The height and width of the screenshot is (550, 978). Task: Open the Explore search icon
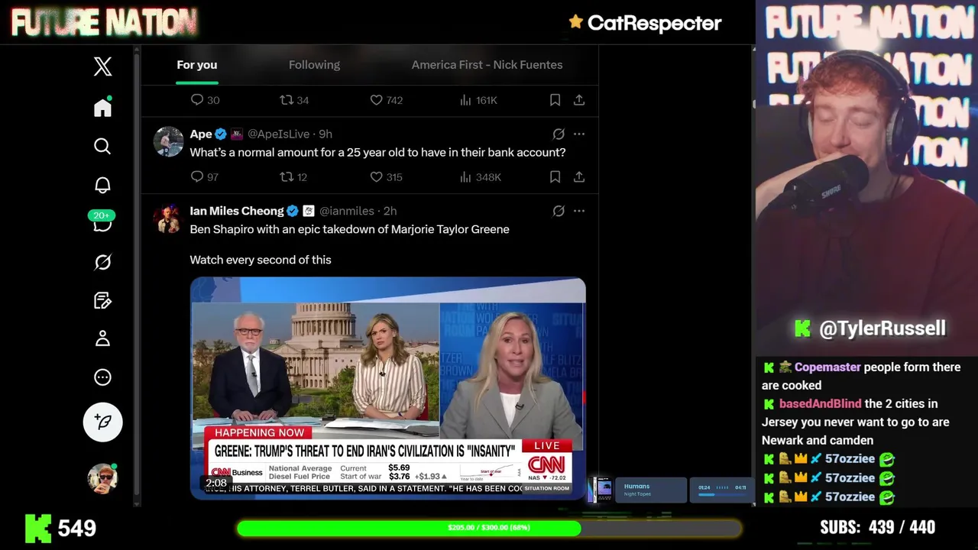[102, 146]
